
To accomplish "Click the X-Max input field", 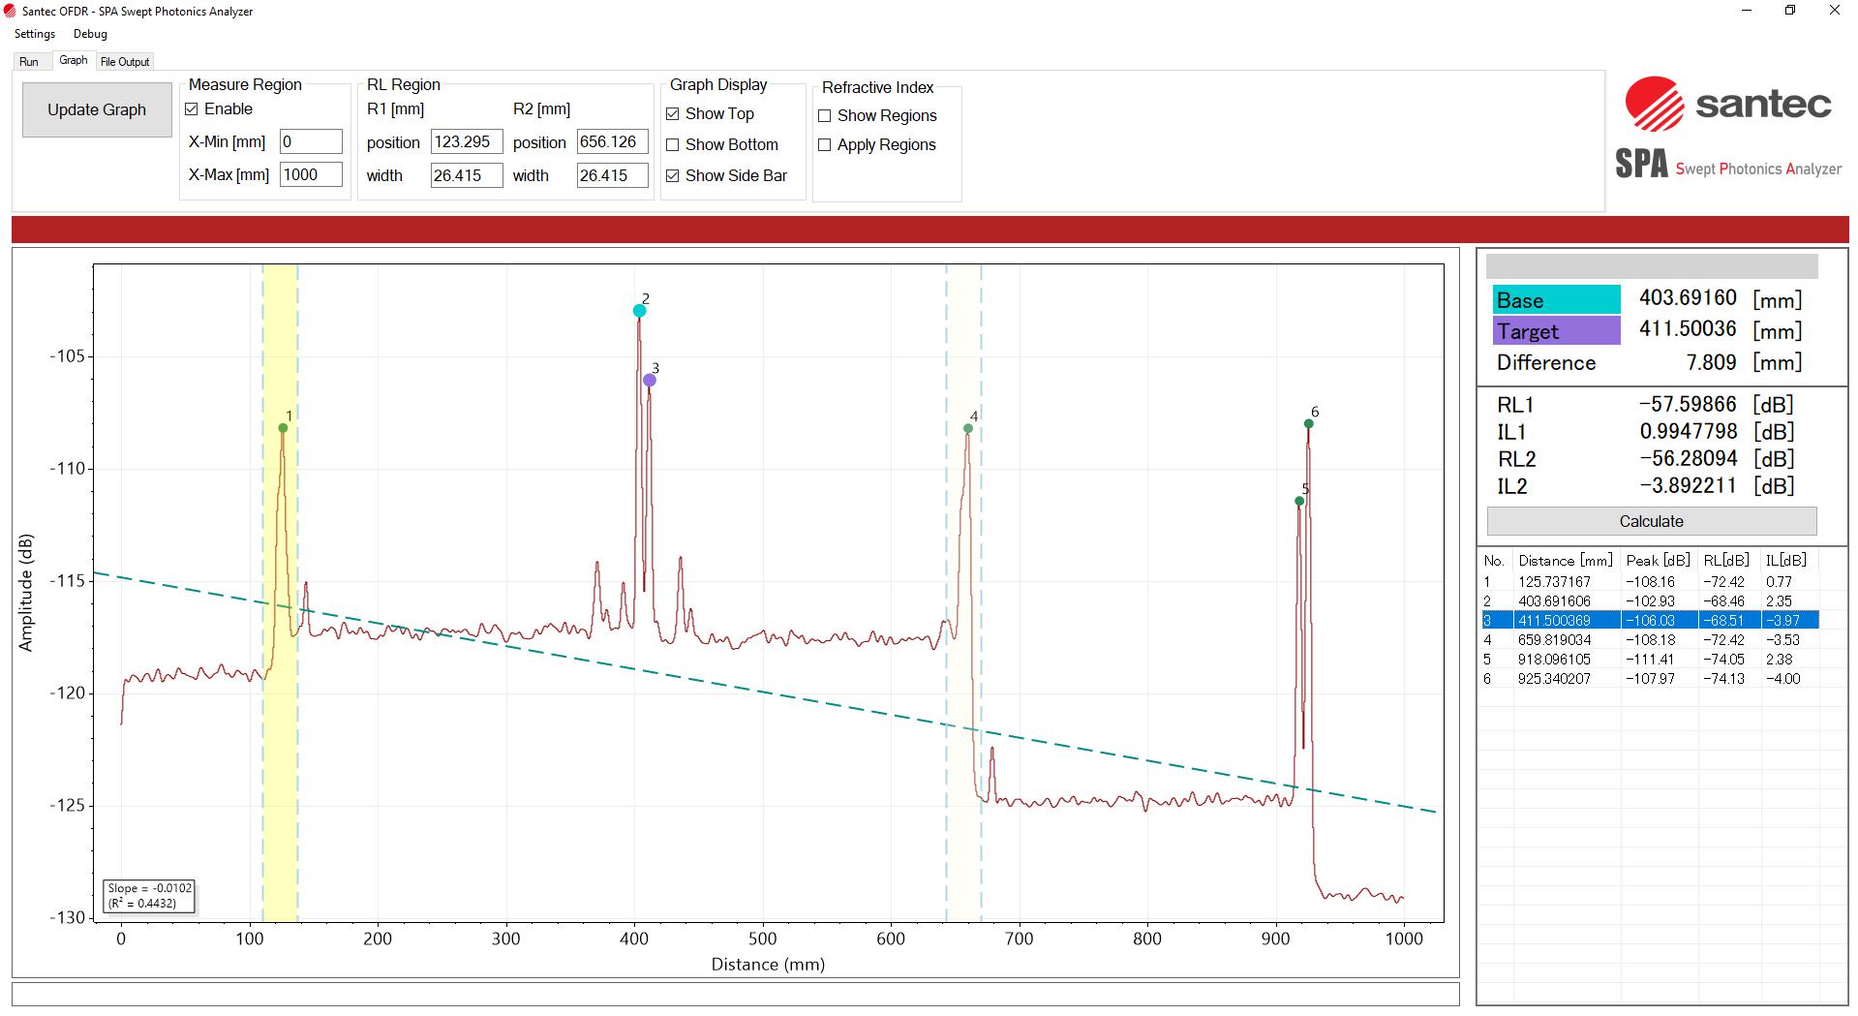I will pyautogui.click(x=310, y=174).
